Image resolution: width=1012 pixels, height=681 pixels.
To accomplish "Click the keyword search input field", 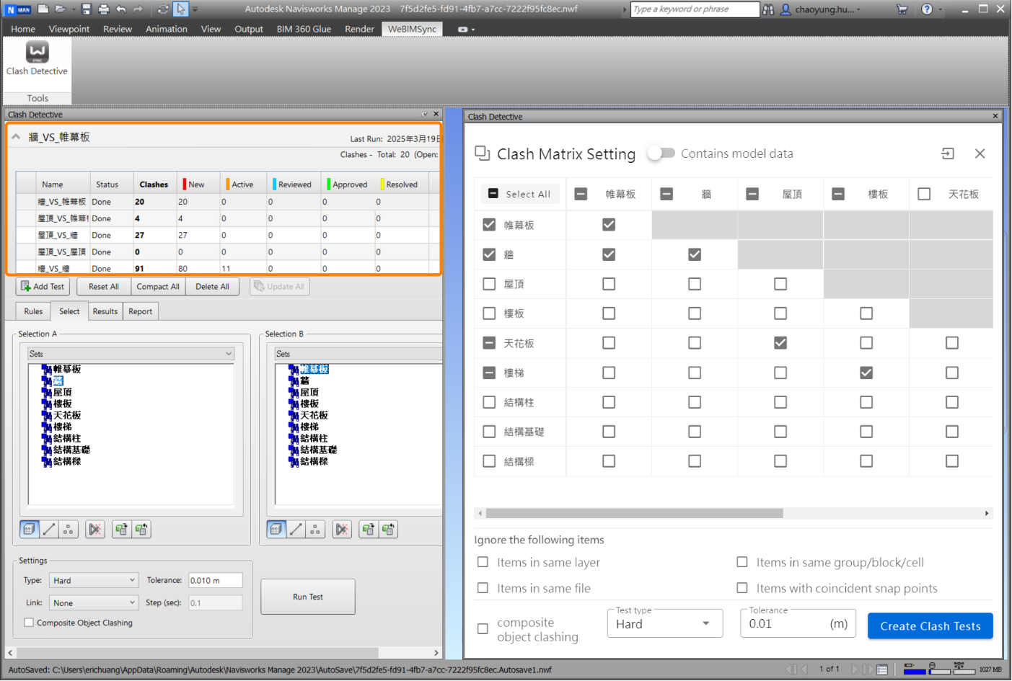I will [x=695, y=9].
